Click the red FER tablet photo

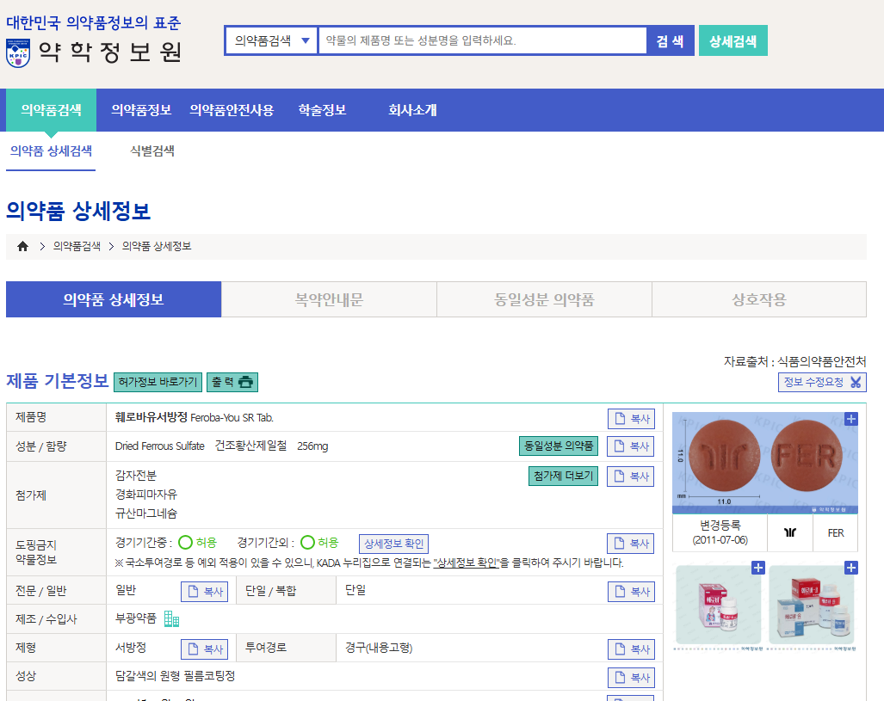807,455
